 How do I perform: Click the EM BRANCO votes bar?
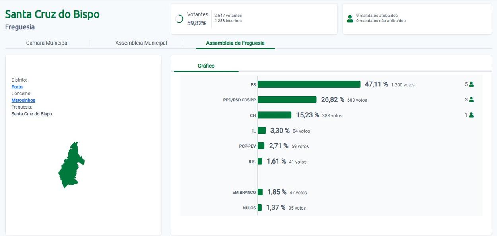coord(260,192)
